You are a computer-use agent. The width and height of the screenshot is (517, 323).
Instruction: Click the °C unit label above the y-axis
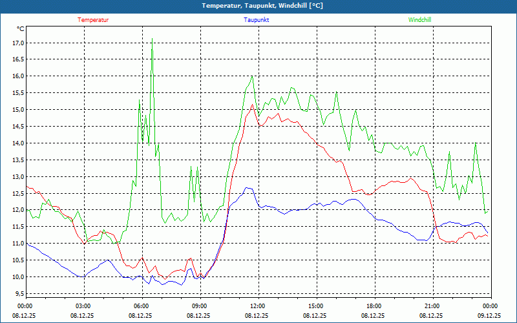click(x=21, y=28)
